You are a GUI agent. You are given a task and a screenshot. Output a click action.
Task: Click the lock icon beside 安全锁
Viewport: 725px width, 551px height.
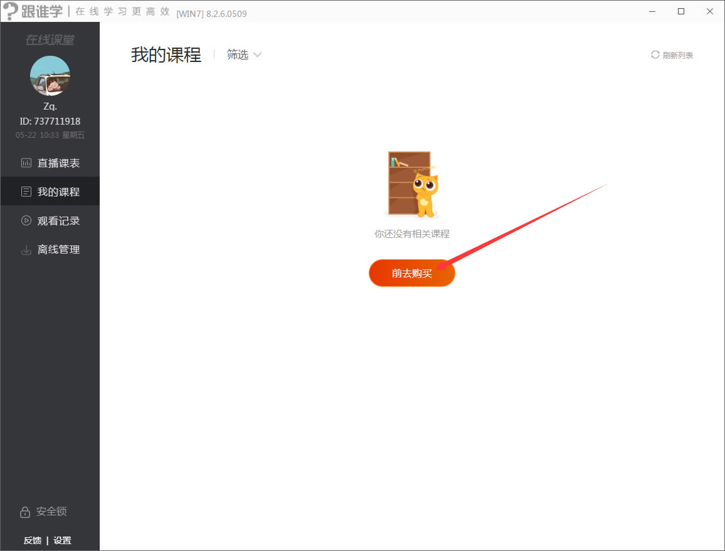point(26,512)
